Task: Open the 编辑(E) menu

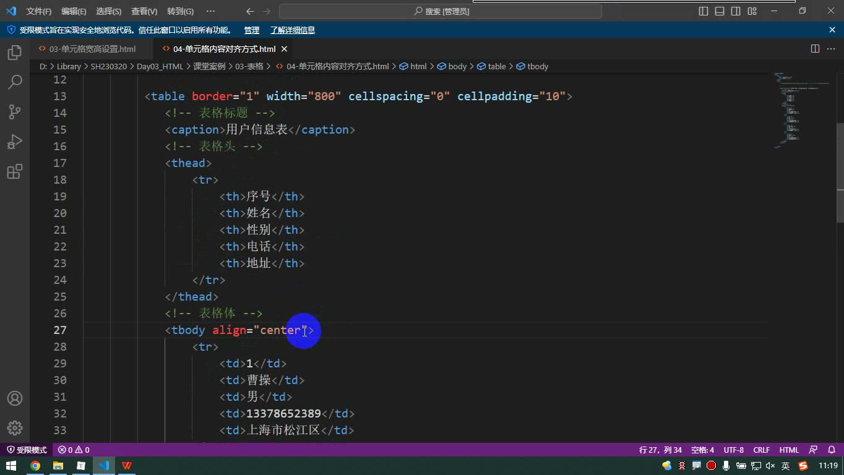Action: tap(74, 11)
